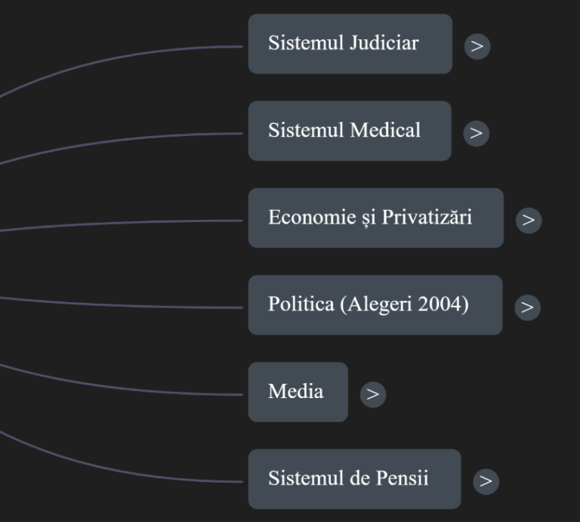Click the curved line to Sistemul de Pensii
The width and height of the screenshot is (580, 522).
[122, 471]
